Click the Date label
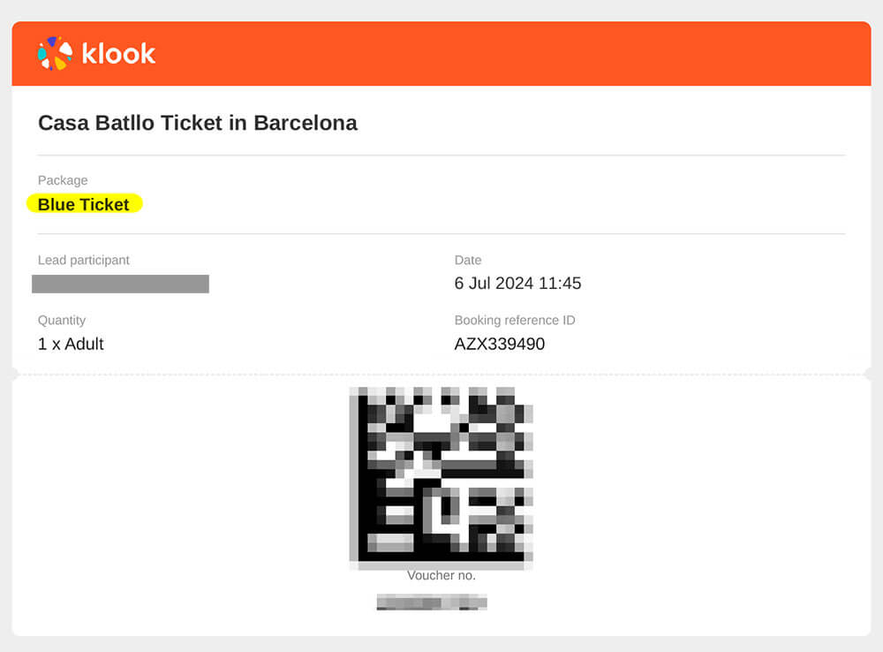This screenshot has height=652, width=883. 467,260
